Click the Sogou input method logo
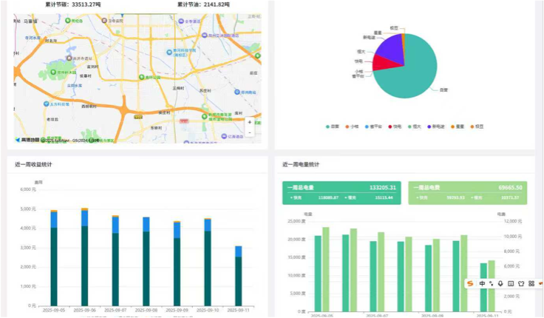This screenshot has height=318, width=544. [470, 283]
